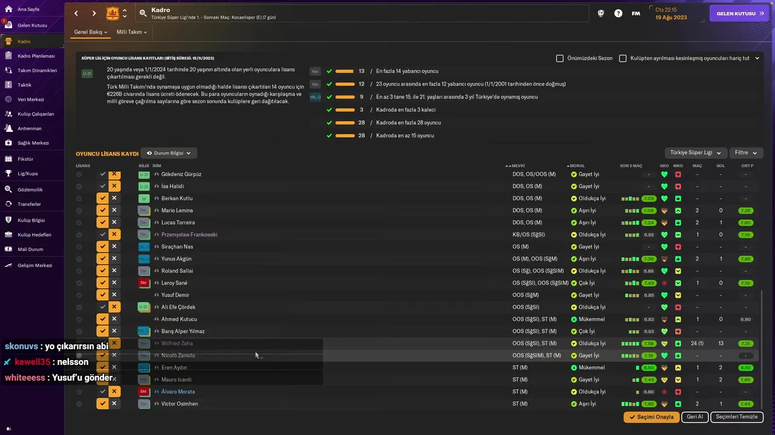Screen dimensions: 775x435
Task: Open Filtre dropdown
Action: [746, 153]
